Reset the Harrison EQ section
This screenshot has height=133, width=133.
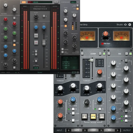tap(109, 54)
